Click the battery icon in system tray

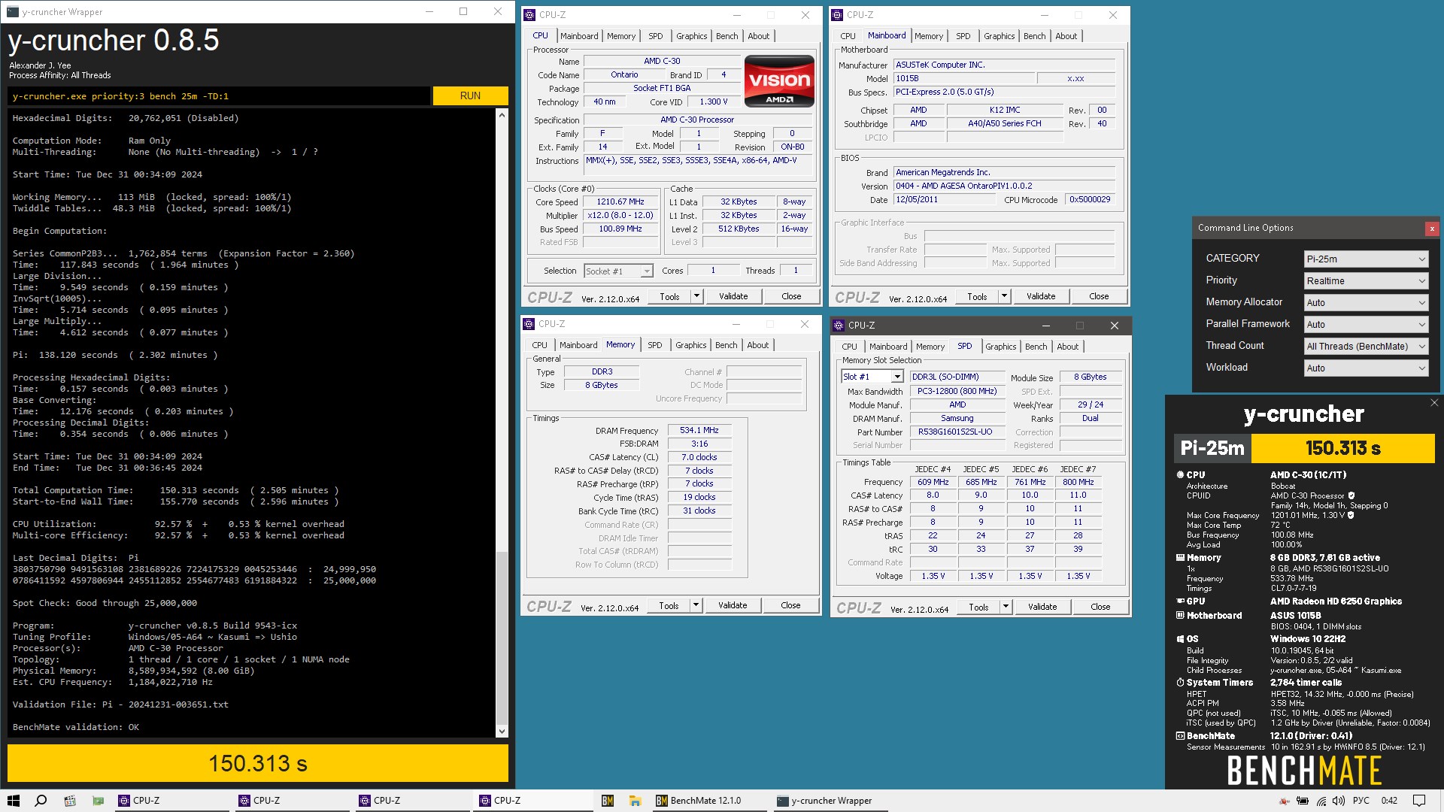(1303, 801)
